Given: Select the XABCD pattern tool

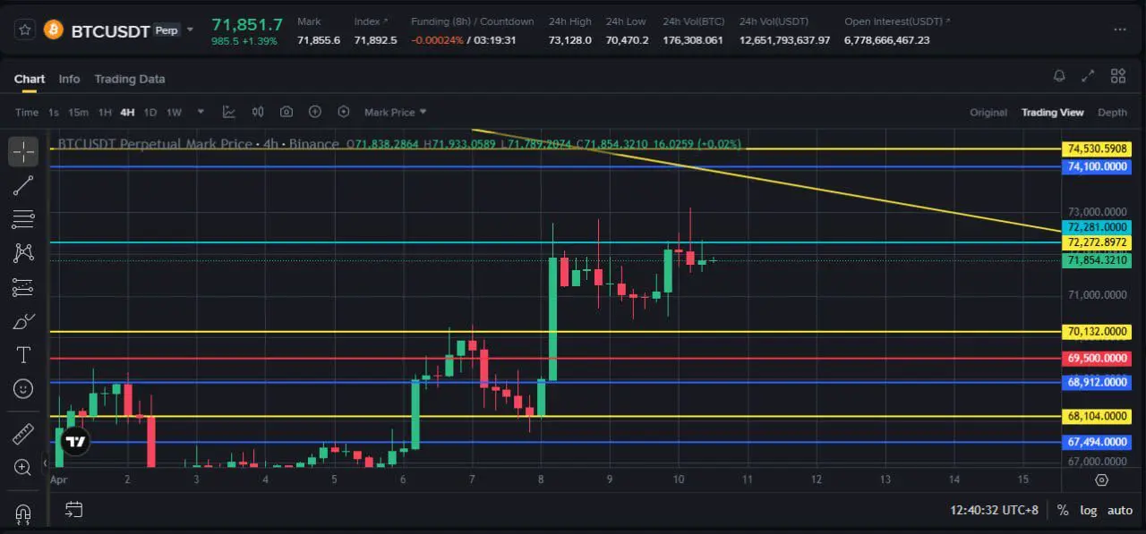Looking at the screenshot, I should point(23,253).
